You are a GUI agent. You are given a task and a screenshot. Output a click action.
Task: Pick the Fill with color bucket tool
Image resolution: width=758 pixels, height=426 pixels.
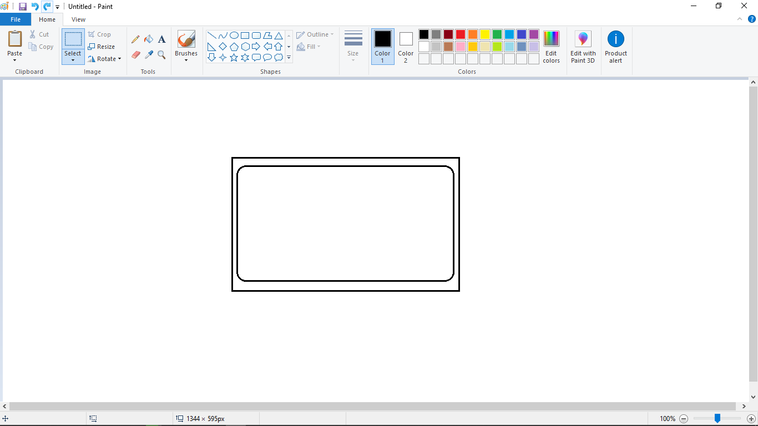pos(149,39)
